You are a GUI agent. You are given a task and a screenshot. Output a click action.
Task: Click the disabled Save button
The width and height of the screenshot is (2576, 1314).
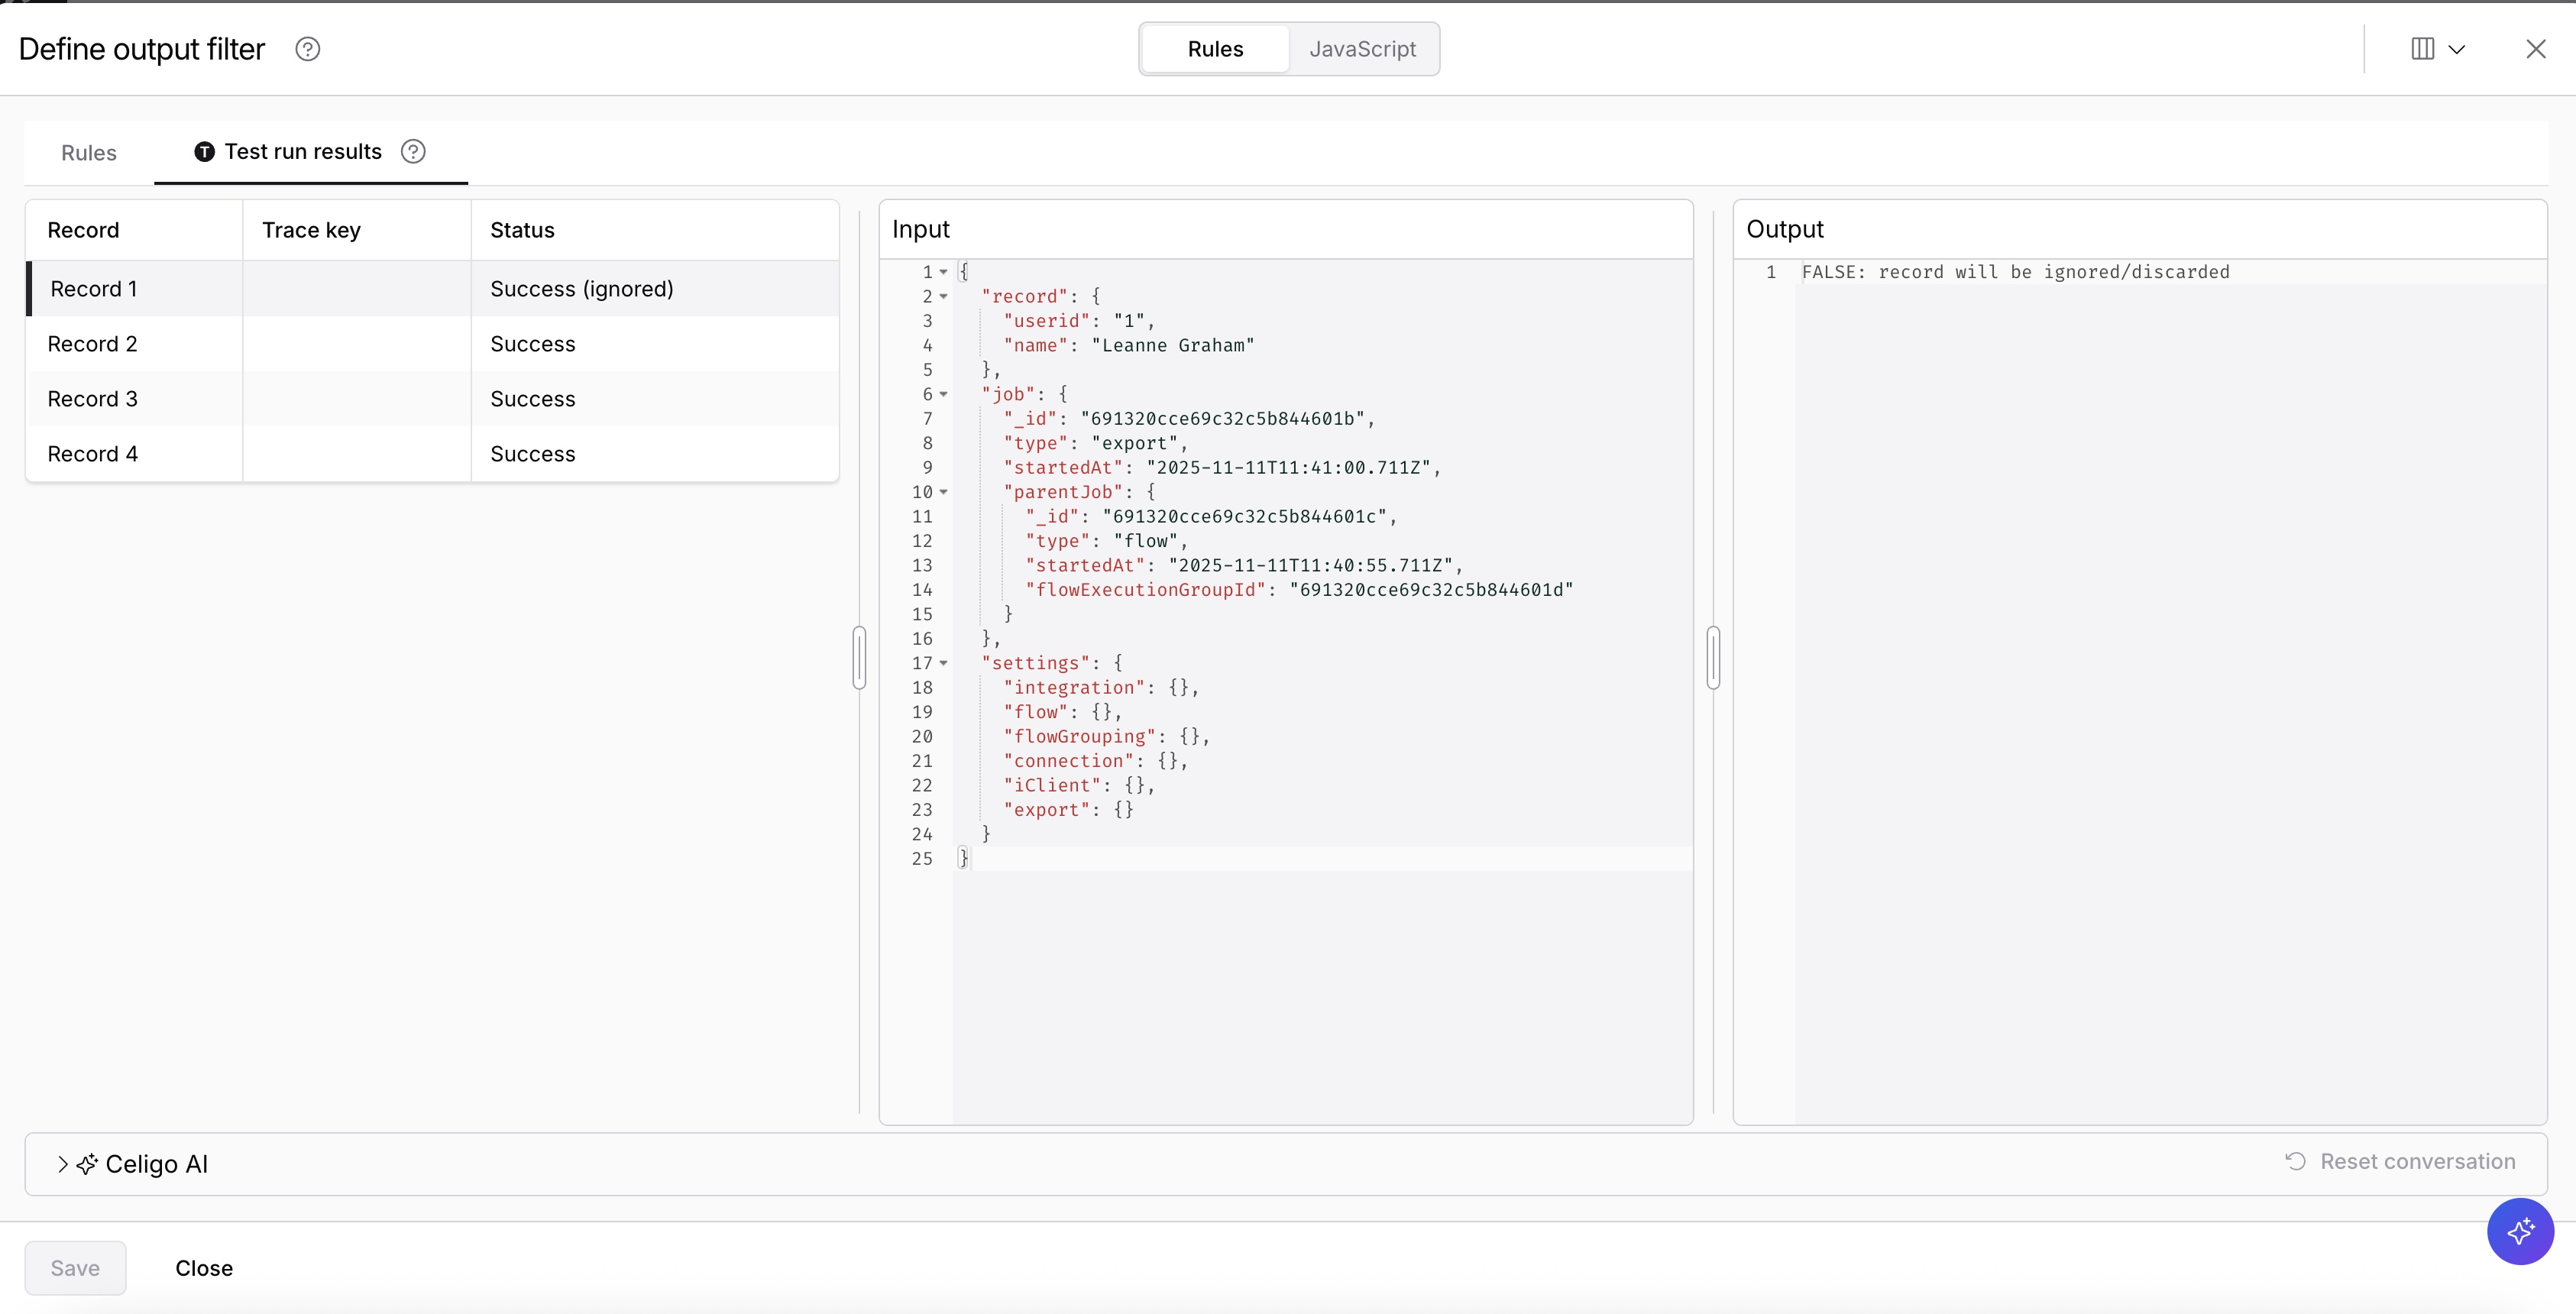[75, 1268]
